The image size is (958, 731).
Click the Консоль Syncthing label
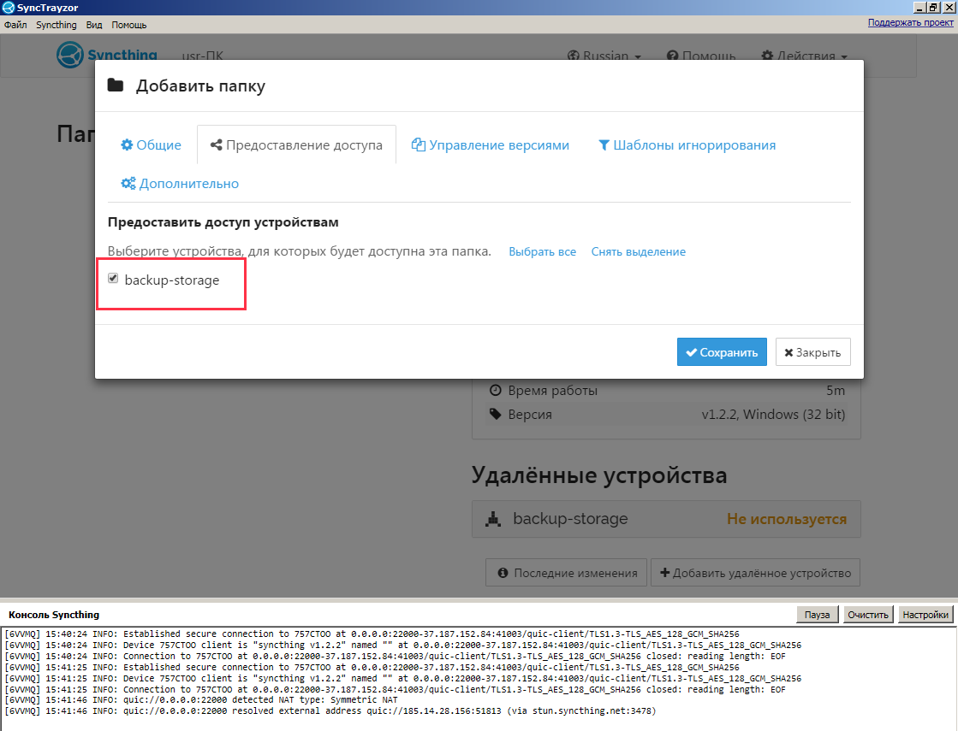coord(54,615)
